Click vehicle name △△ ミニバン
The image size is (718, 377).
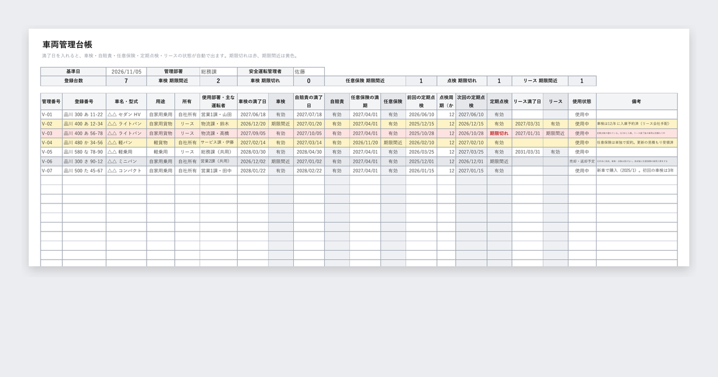127,162
